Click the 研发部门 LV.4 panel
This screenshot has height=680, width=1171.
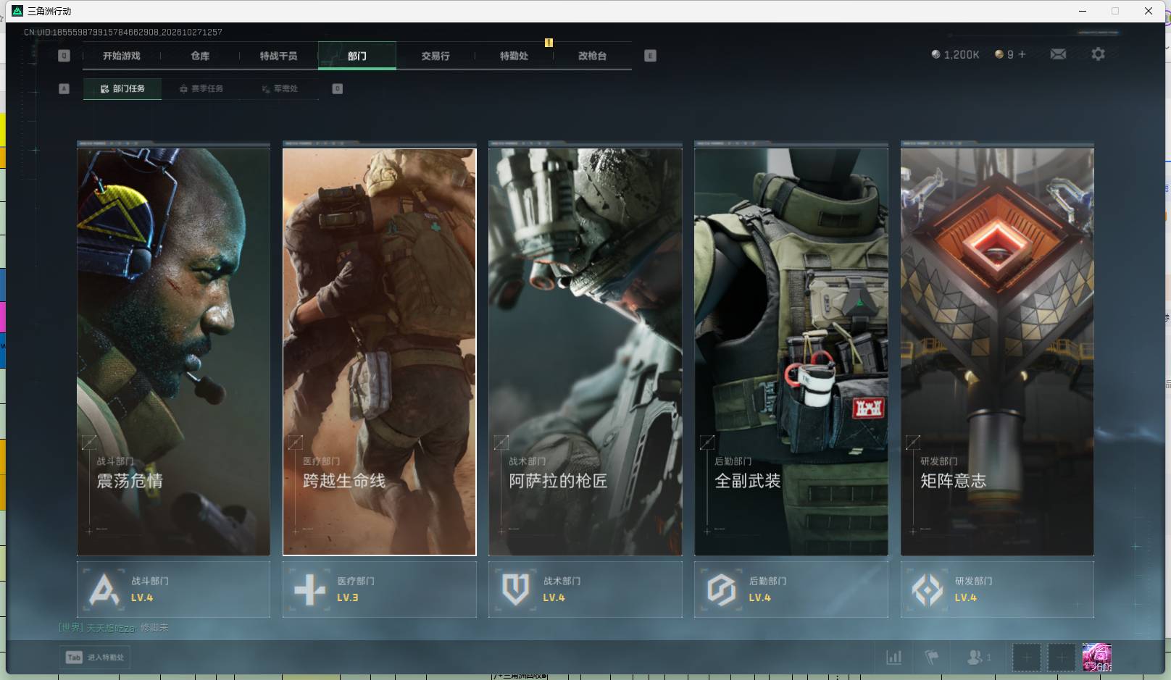click(997, 589)
